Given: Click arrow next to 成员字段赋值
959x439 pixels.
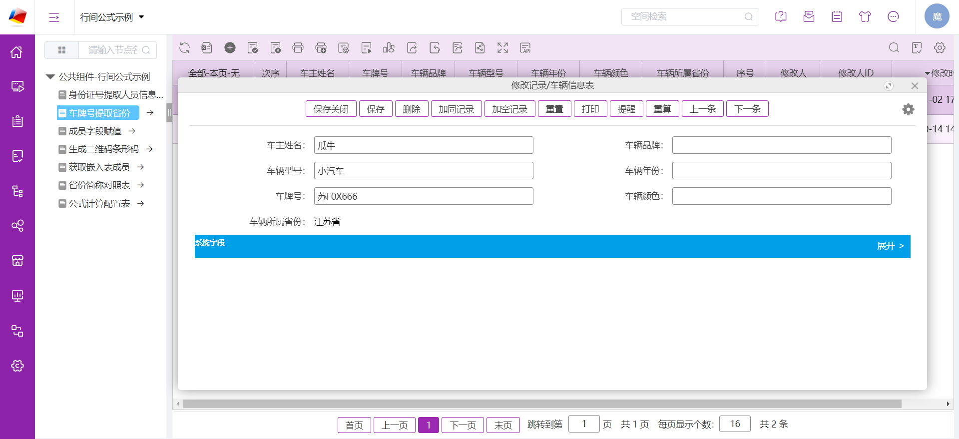Looking at the screenshot, I should coord(132,131).
